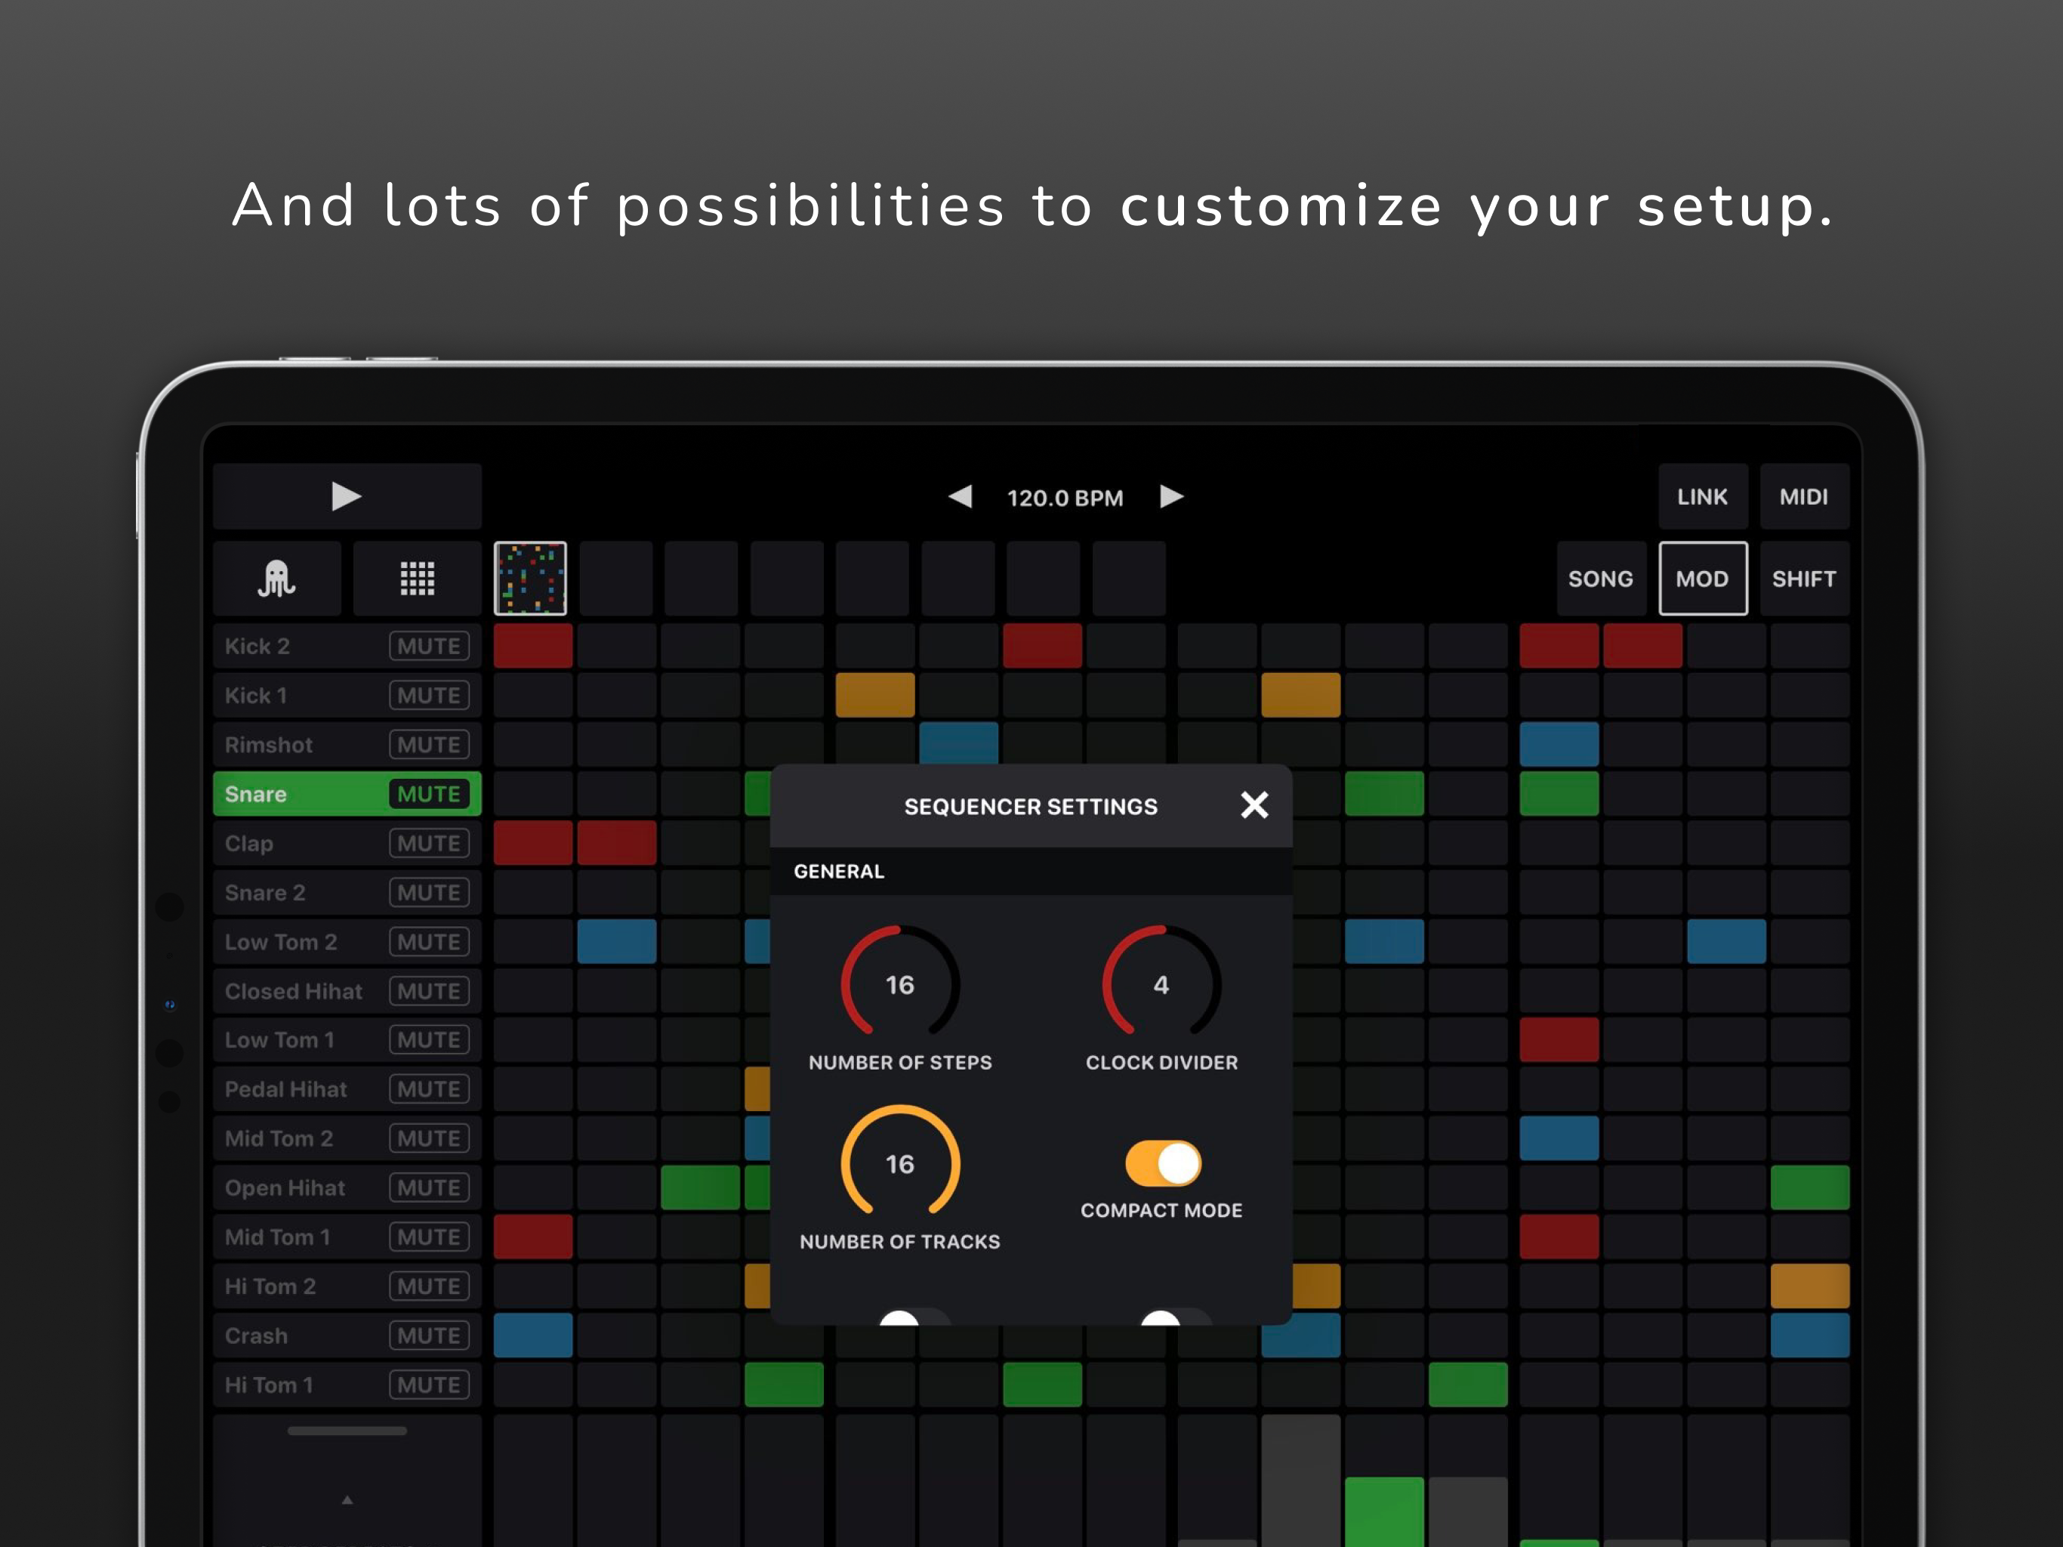
Task: Mute the Hi Tom 2 track
Action: tap(429, 1286)
